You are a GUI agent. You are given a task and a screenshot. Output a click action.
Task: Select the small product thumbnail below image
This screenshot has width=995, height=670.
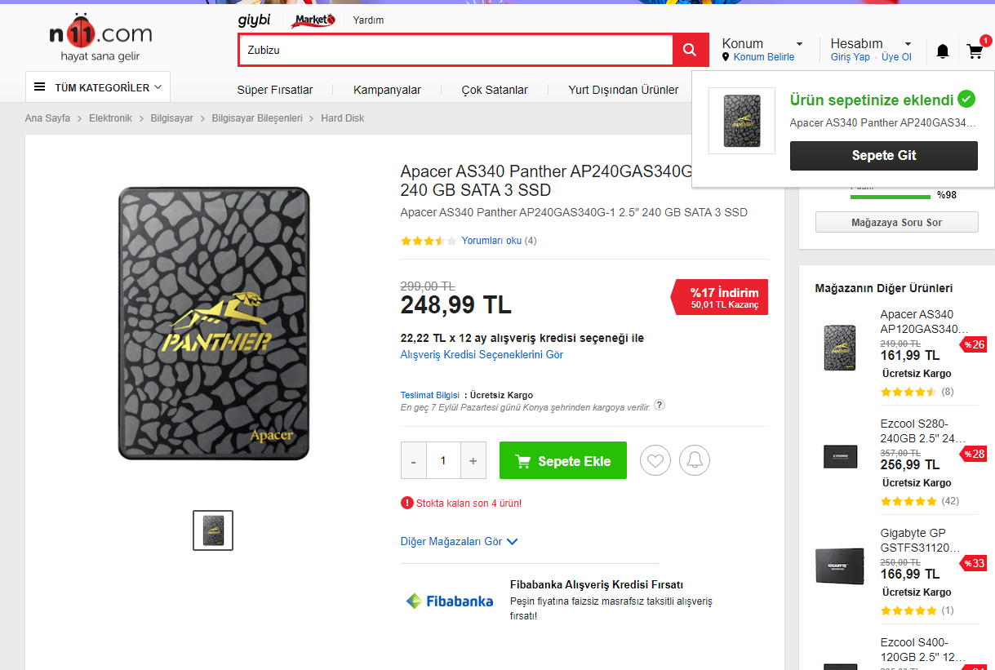pos(213,530)
